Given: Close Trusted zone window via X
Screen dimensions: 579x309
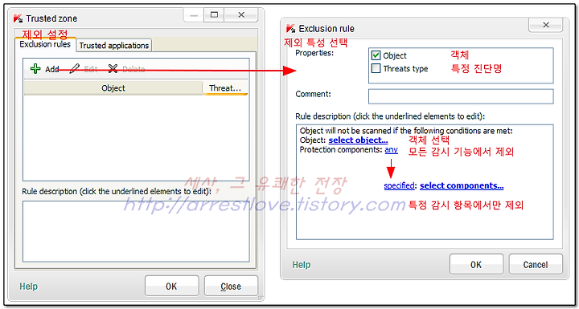Looking at the screenshot, I should tap(241, 15).
